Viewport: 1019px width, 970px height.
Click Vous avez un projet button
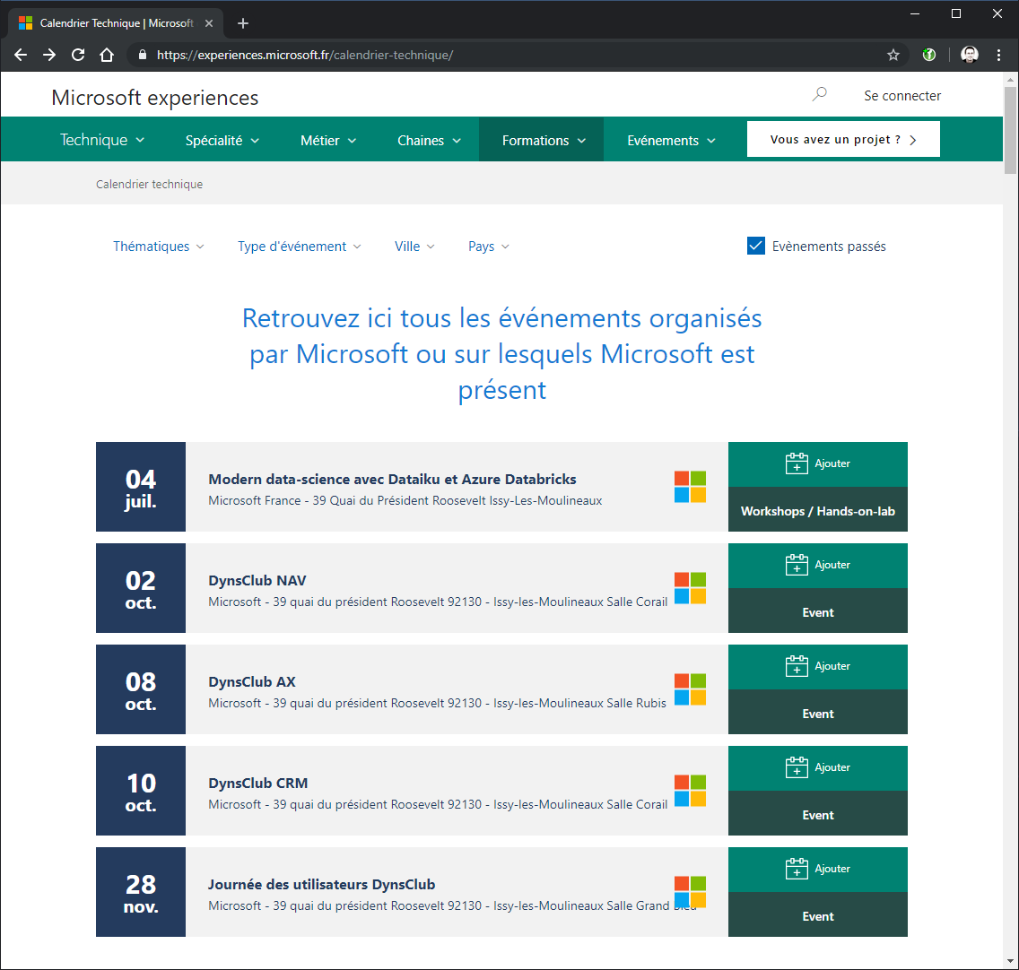[843, 139]
